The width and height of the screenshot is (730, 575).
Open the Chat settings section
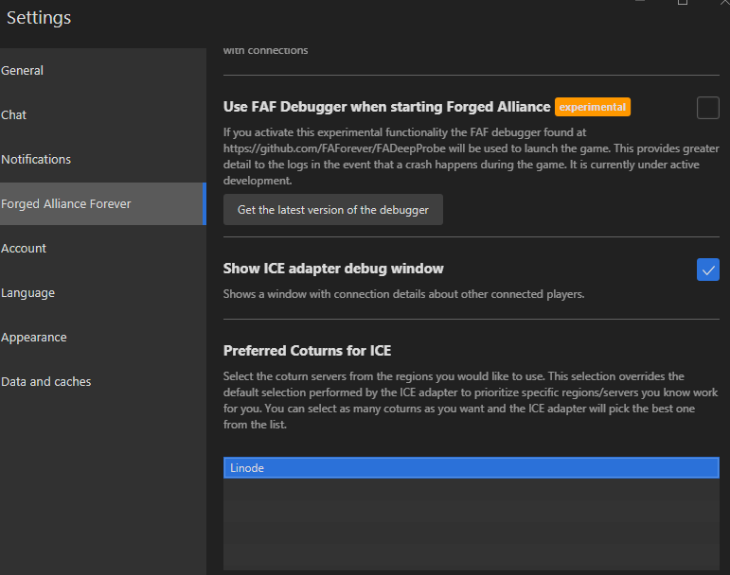[x=103, y=115]
